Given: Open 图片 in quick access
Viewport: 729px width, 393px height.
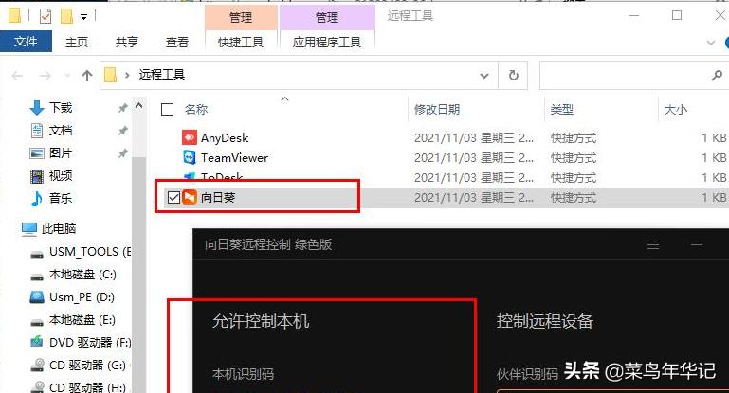Looking at the screenshot, I should (x=61, y=152).
